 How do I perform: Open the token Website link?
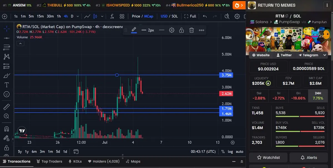[x=261, y=55]
